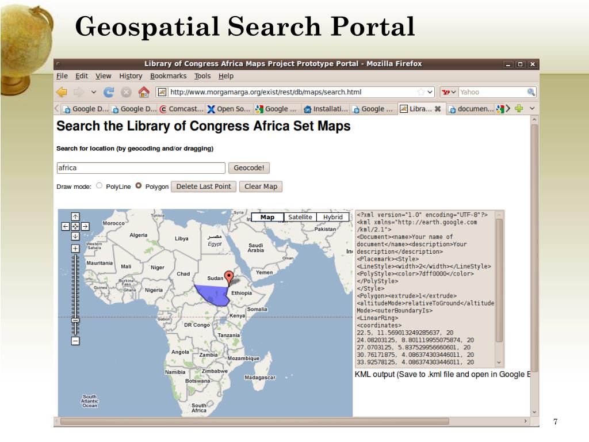Open the File menu

coord(62,76)
